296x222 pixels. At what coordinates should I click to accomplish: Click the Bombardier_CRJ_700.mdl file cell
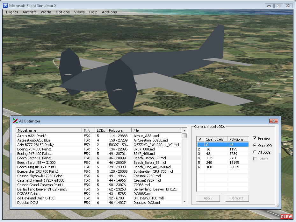[153, 171]
